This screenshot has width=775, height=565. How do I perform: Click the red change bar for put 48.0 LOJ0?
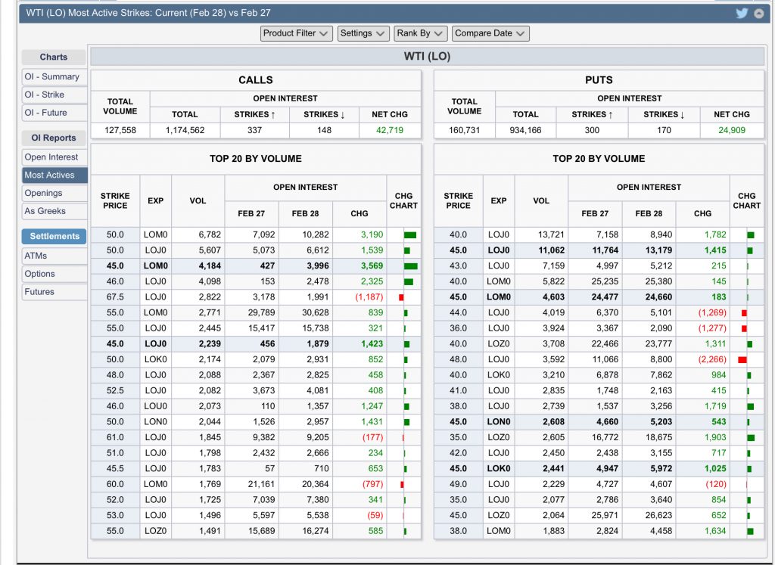point(742,360)
